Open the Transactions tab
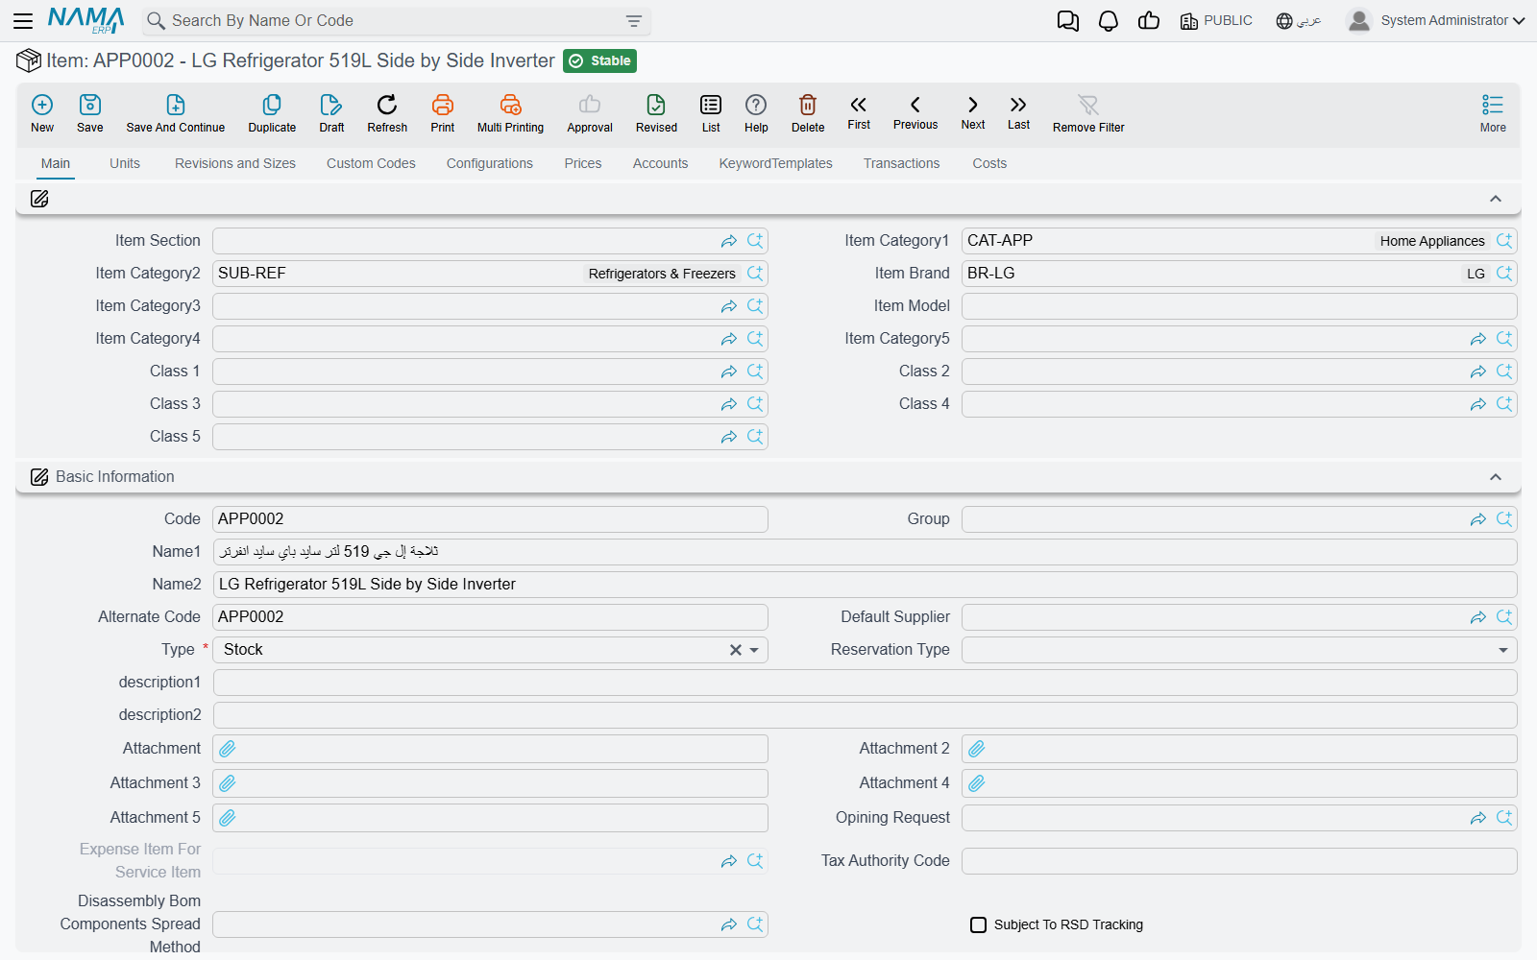The width and height of the screenshot is (1537, 960). tap(902, 163)
